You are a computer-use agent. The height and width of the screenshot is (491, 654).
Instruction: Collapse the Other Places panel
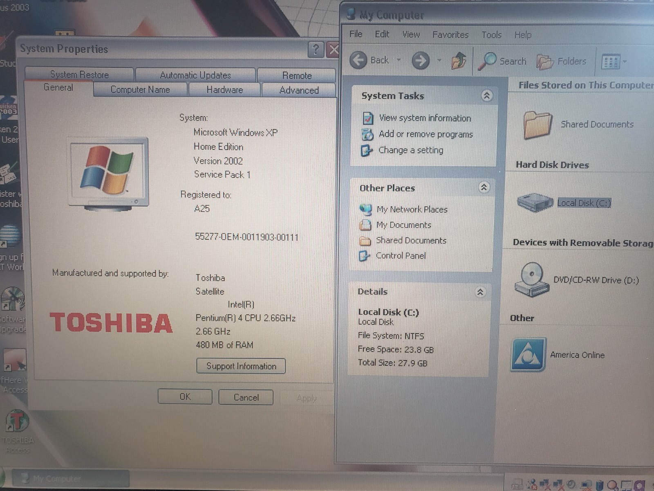(x=484, y=187)
